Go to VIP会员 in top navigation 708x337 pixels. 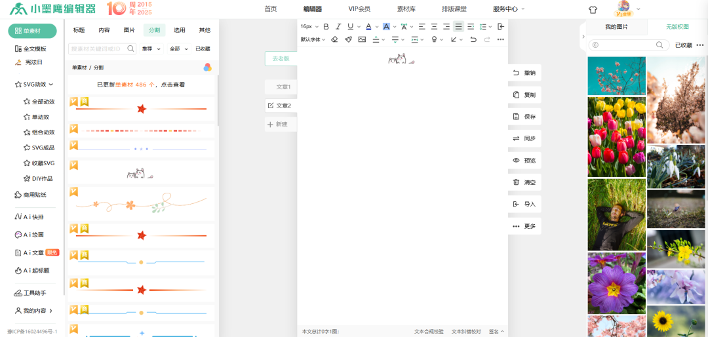point(359,9)
